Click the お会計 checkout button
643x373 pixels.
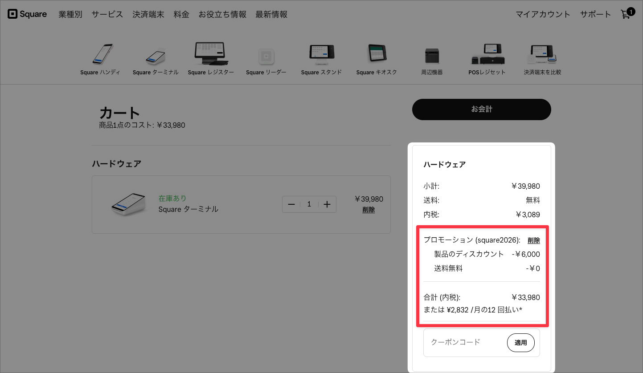click(x=481, y=109)
